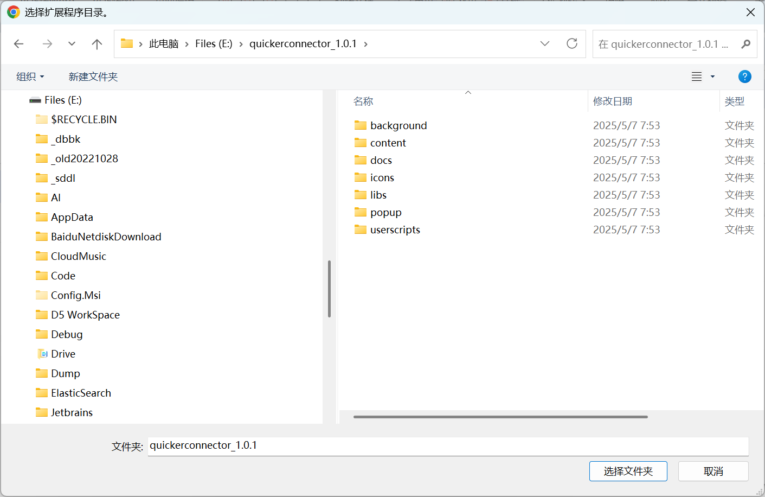The width and height of the screenshot is (765, 497).
Task: Go up one folder level
Action: tap(97, 44)
